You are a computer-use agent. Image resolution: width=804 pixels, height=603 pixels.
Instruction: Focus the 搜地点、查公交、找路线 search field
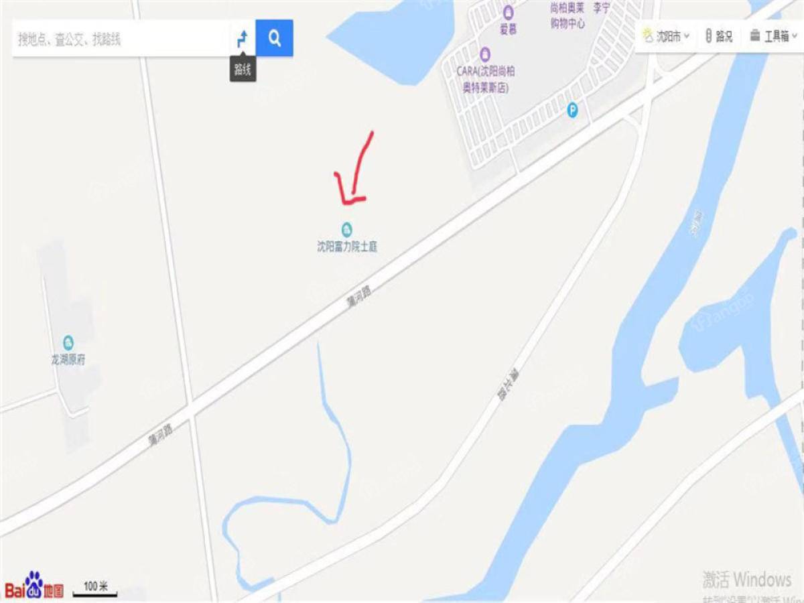click(121, 39)
